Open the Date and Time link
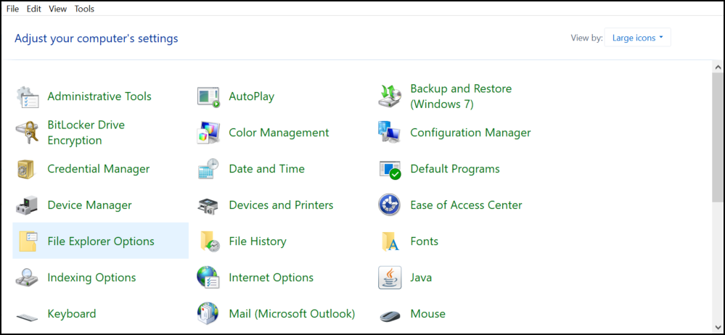Image resolution: width=725 pixels, height=335 pixels. click(266, 169)
